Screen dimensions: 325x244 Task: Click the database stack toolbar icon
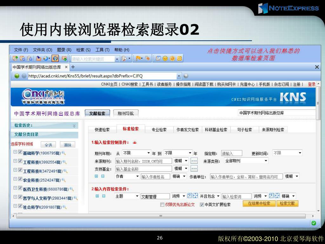[x=30, y=58]
